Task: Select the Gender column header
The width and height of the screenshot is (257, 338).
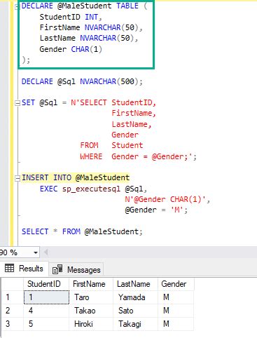Action: pyautogui.click(x=176, y=284)
